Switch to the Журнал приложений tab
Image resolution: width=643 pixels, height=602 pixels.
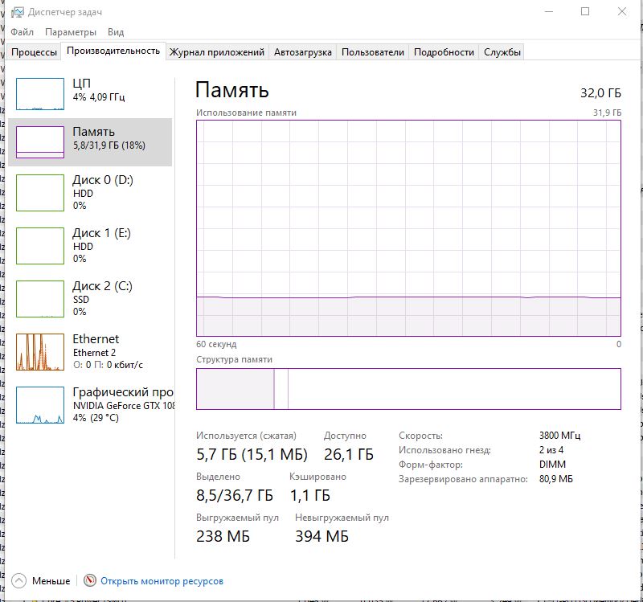[217, 52]
